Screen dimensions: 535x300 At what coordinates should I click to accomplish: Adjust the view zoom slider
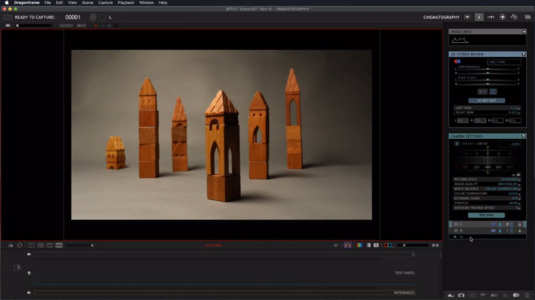pyautogui.click(x=413, y=245)
